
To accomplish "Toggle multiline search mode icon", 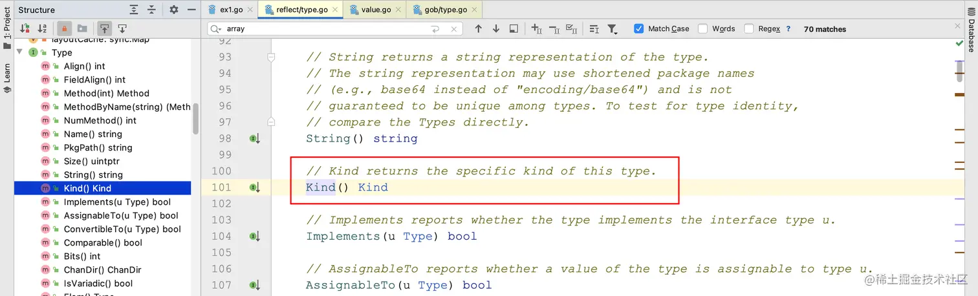I will tap(594, 28).
